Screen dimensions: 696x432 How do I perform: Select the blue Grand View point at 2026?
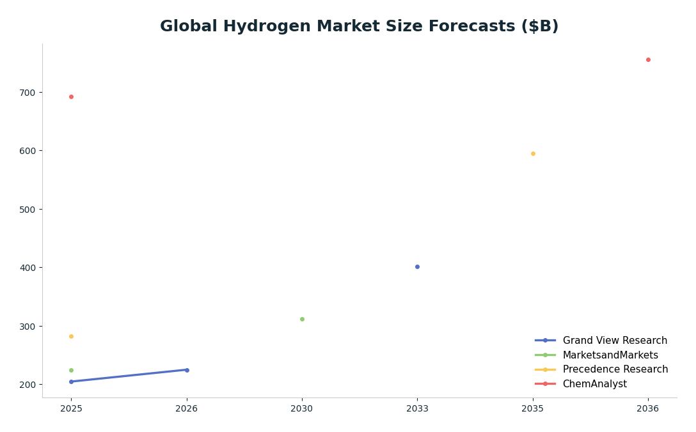tap(187, 371)
